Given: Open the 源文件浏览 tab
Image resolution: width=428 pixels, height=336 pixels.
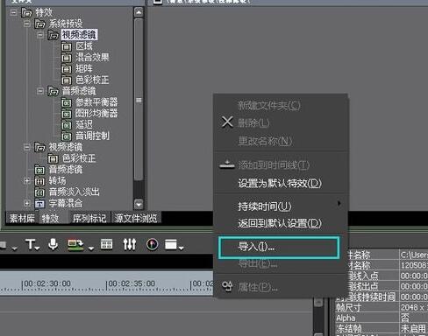Looking at the screenshot, I should [136, 218].
